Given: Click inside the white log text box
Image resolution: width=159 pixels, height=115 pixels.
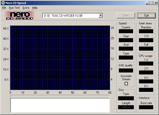Looking at the screenshot, I should 60,105.
